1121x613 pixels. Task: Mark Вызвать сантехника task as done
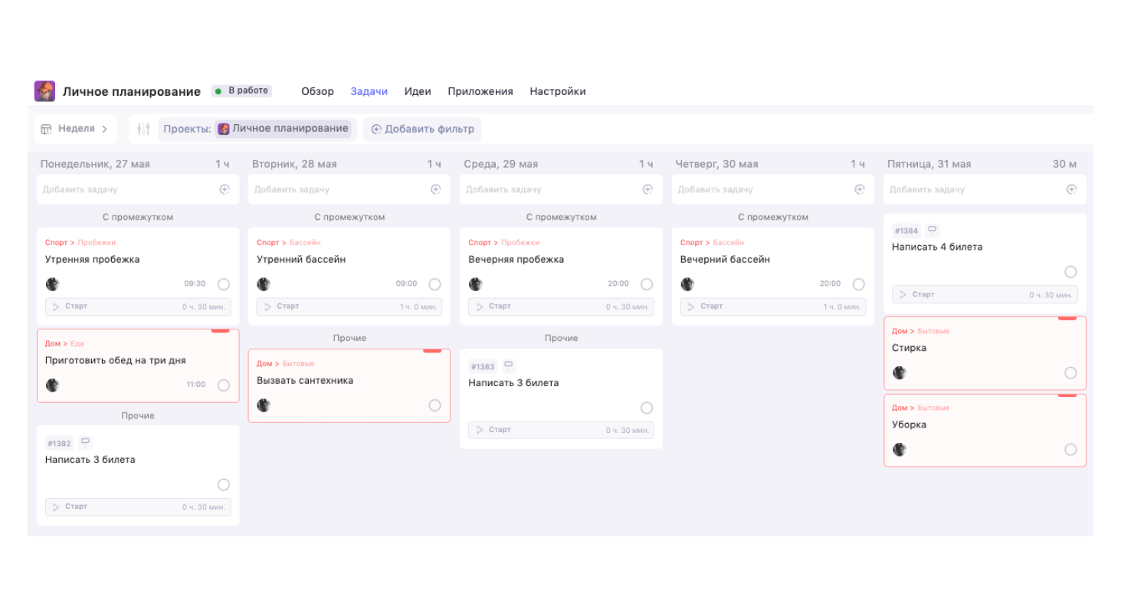coord(434,405)
